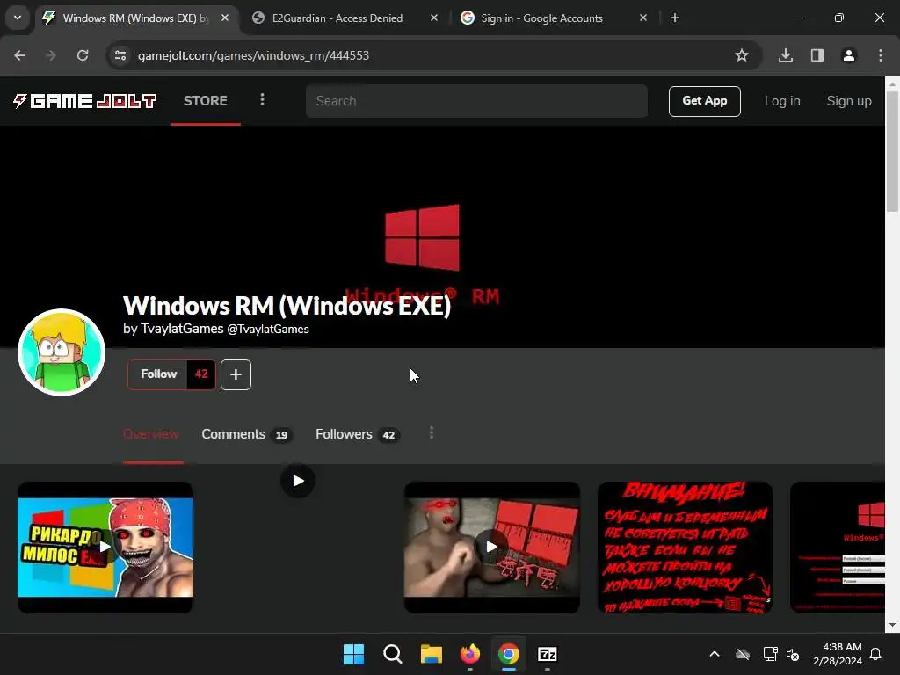Open the navigation more-options dots menu
900x675 pixels.
point(262,100)
